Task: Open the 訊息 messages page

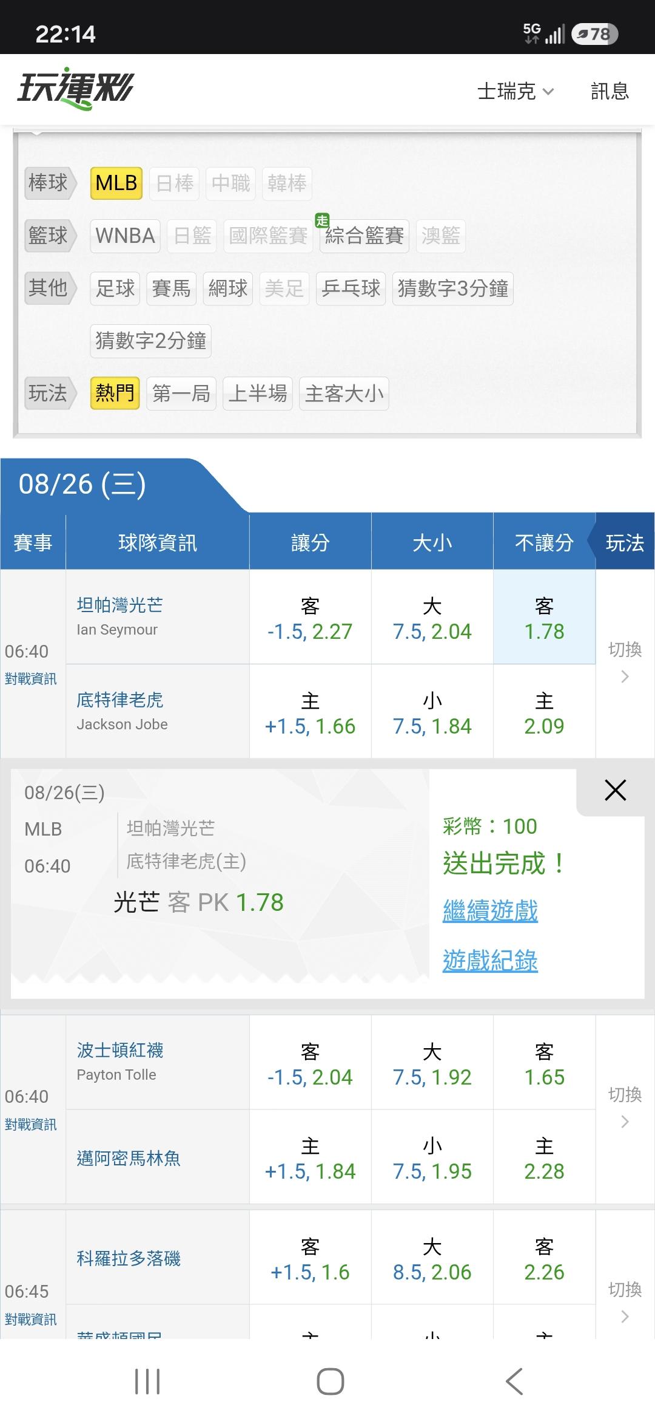Action: click(610, 91)
